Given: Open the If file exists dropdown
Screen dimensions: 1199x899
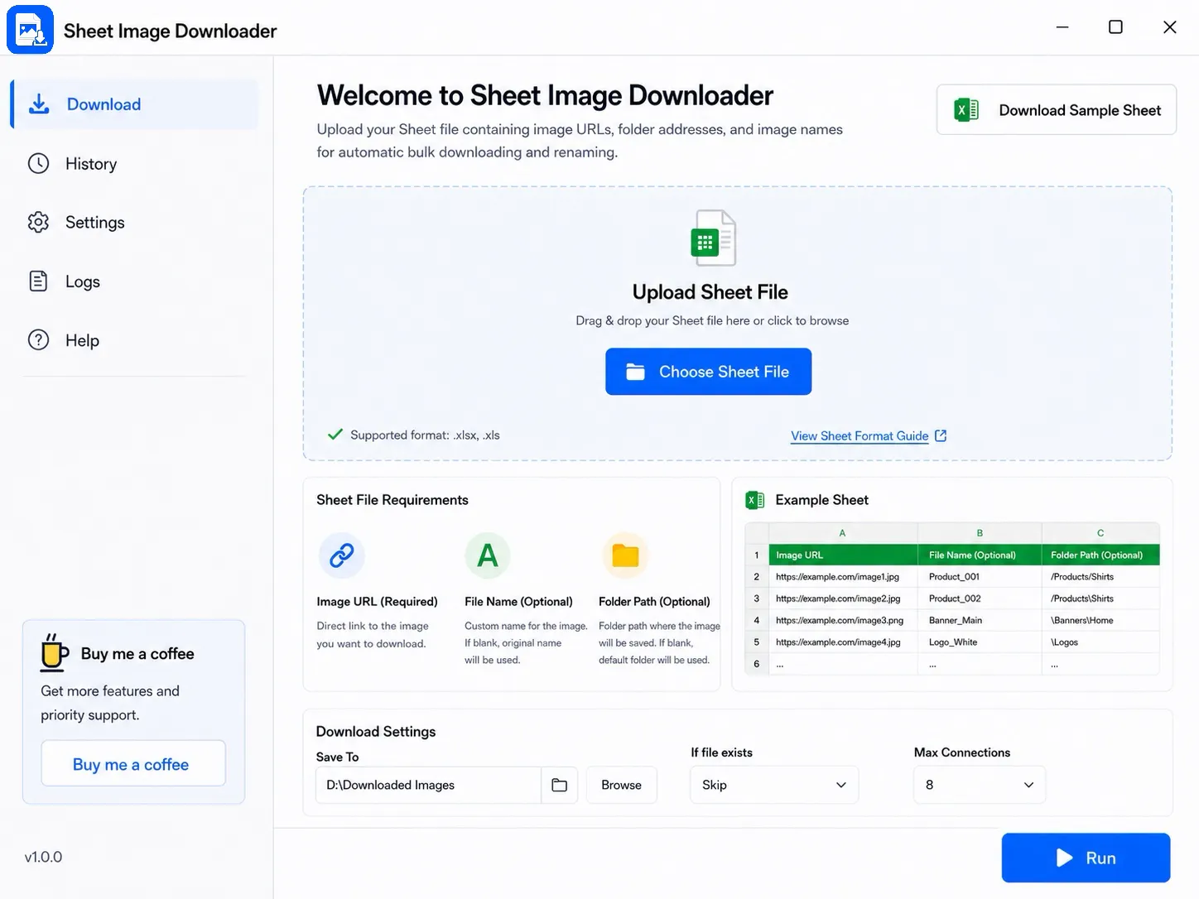Looking at the screenshot, I should point(774,785).
